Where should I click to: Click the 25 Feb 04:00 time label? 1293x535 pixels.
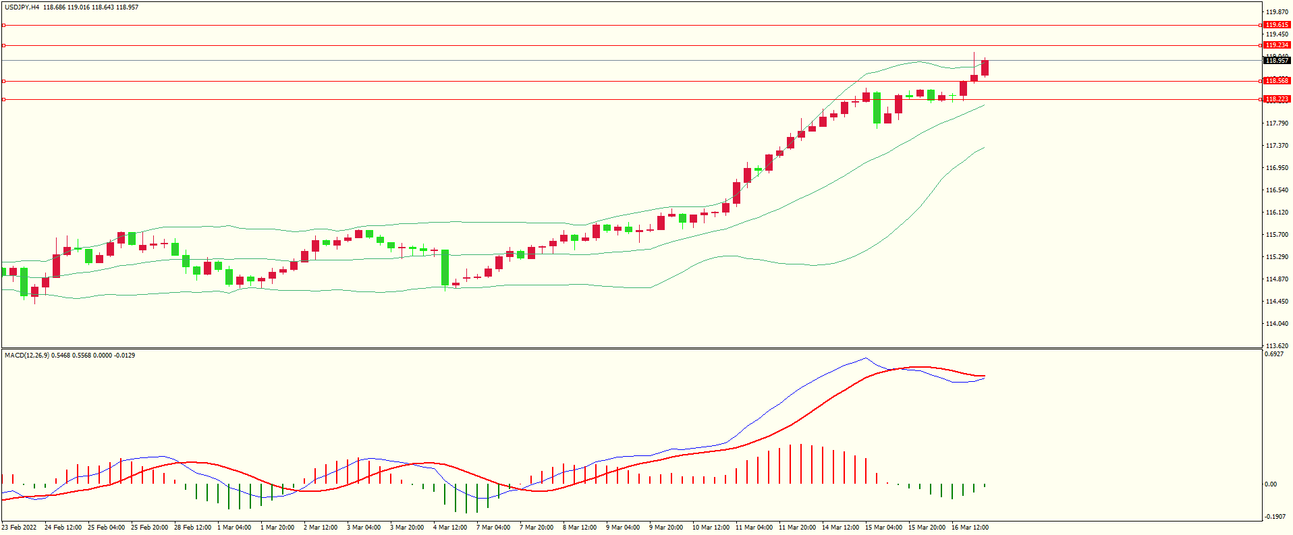coord(106,528)
